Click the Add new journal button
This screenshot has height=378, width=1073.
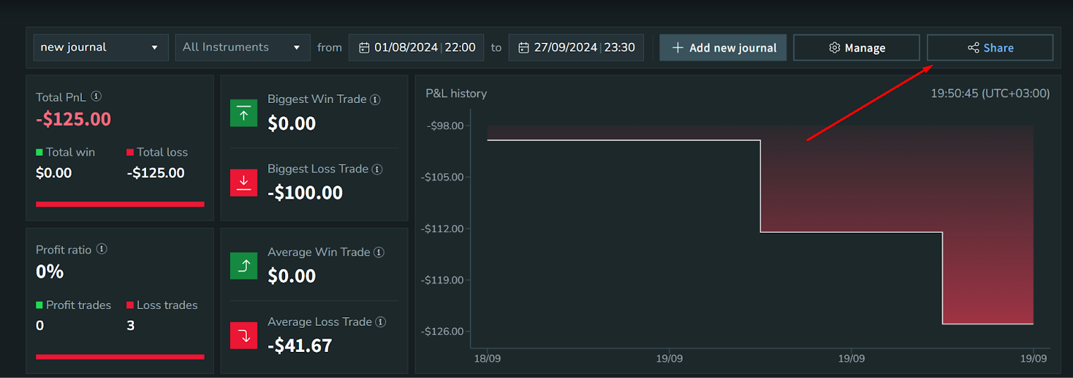[x=723, y=48]
